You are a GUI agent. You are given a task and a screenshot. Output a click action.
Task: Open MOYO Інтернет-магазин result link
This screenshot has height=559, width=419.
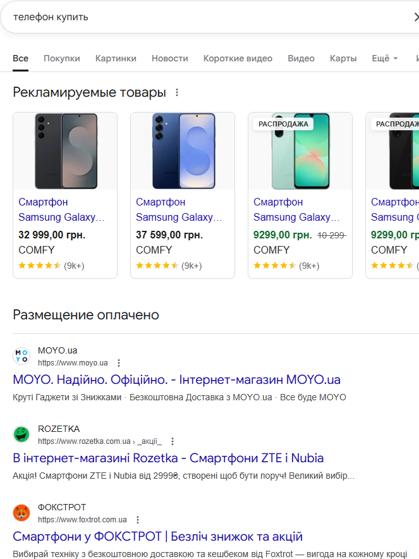click(x=176, y=380)
